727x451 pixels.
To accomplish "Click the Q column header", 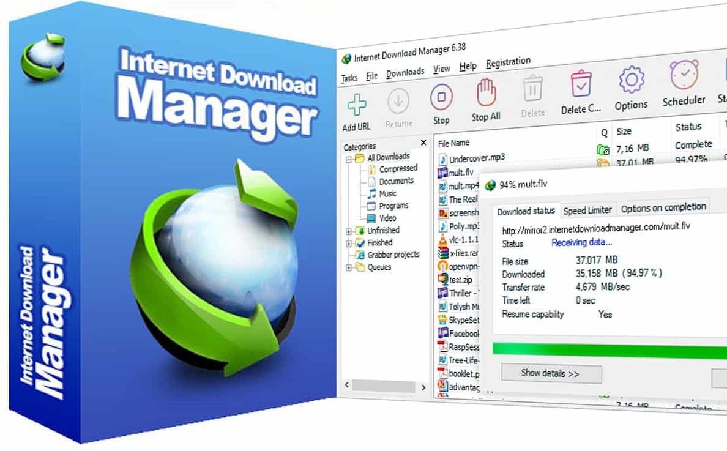I will tap(604, 133).
